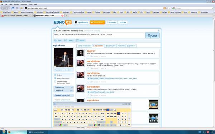Viewport: 215px width, 134px height.
Task: Open the sandprince YouTube link
Action: click(113, 79)
